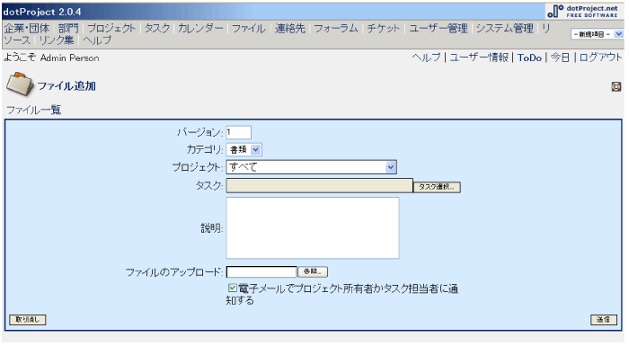Go to the カレンダー menu
This screenshot has height=346, width=629.
tap(200, 28)
